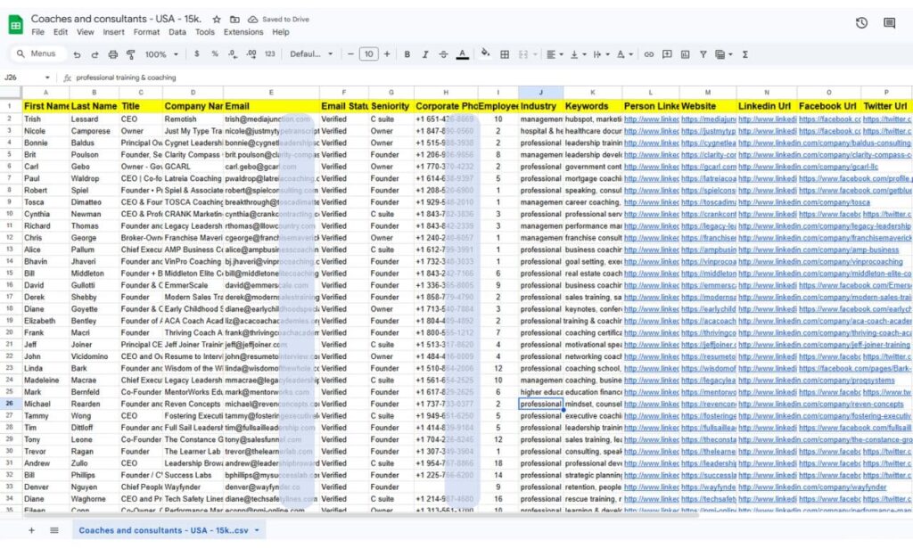Screen dimensions: 913x548
Task: Insert a link icon
Action: pyautogui.click(x=649, y=54)
